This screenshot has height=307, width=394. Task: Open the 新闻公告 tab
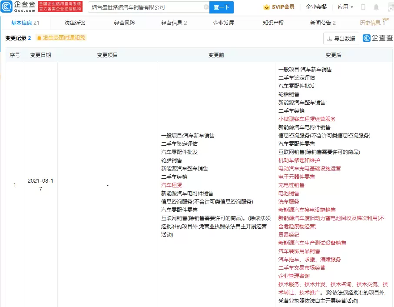[x=323, y=23]
